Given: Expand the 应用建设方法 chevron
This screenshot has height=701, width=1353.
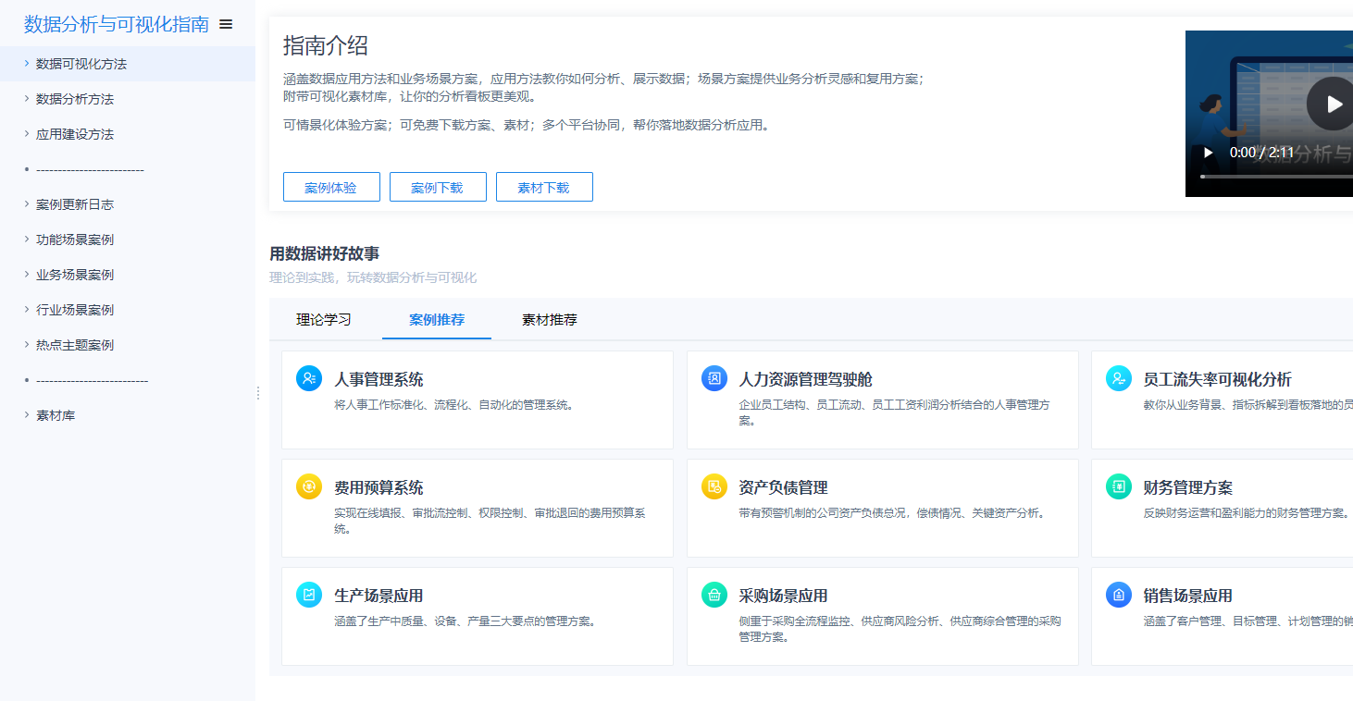Looking at the screenshot, I should tap(26, 134).
